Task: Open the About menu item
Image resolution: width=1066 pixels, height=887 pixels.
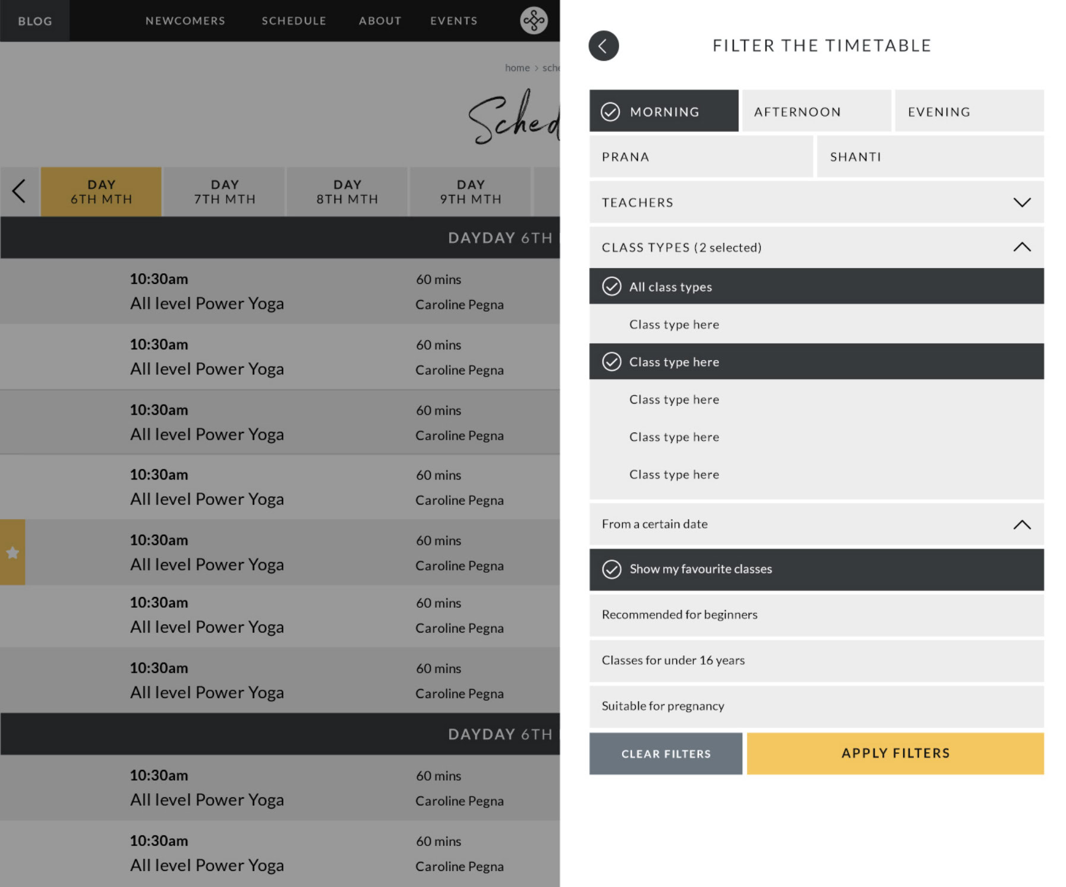Action: pos(380,21)
